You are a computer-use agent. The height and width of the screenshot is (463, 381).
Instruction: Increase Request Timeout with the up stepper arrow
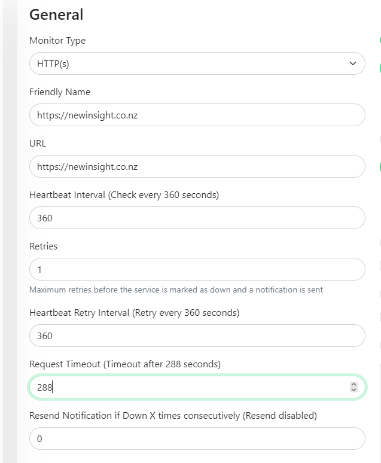coord(353,384)
